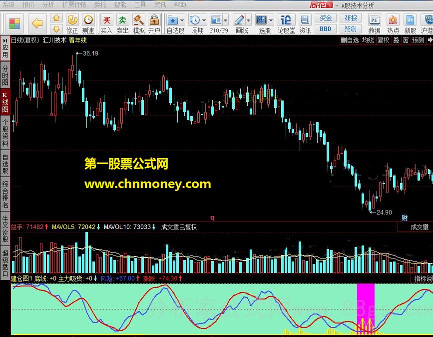Open the 新股 IPO icon
433x337 pixels.
[410, 24]
